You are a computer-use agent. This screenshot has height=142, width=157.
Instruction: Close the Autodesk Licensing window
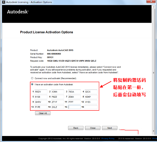point(151,1)
